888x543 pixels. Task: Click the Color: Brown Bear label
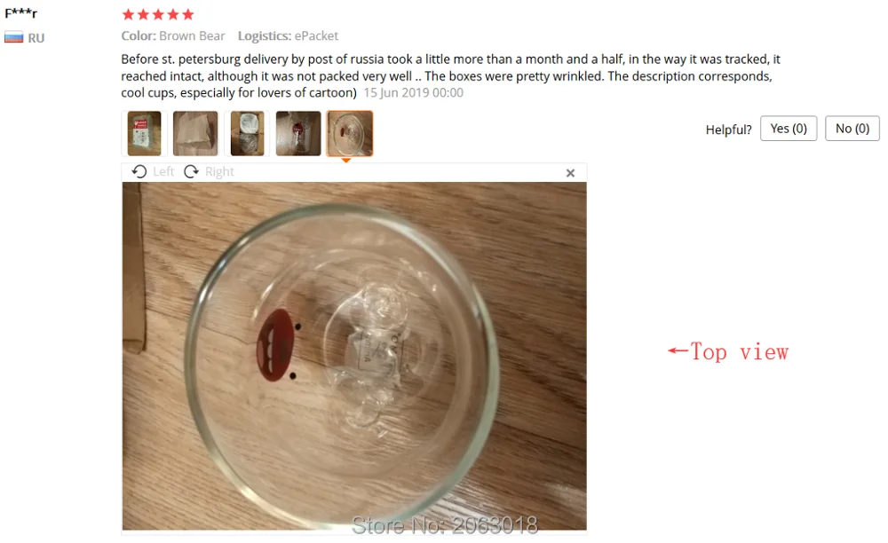(x=173, y=35)
